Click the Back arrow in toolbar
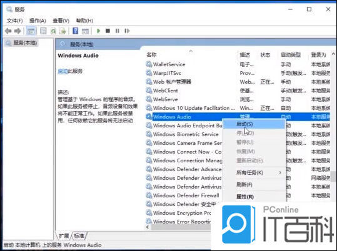This screenshot has width=337, height=251. pyautogui.click(x=8, y=31)
